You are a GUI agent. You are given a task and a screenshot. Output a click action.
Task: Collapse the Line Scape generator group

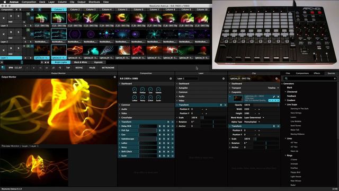(x=286, y=105)
